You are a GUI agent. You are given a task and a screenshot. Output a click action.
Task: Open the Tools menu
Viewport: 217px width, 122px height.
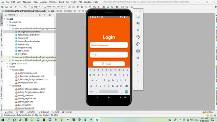pos(74,2)
